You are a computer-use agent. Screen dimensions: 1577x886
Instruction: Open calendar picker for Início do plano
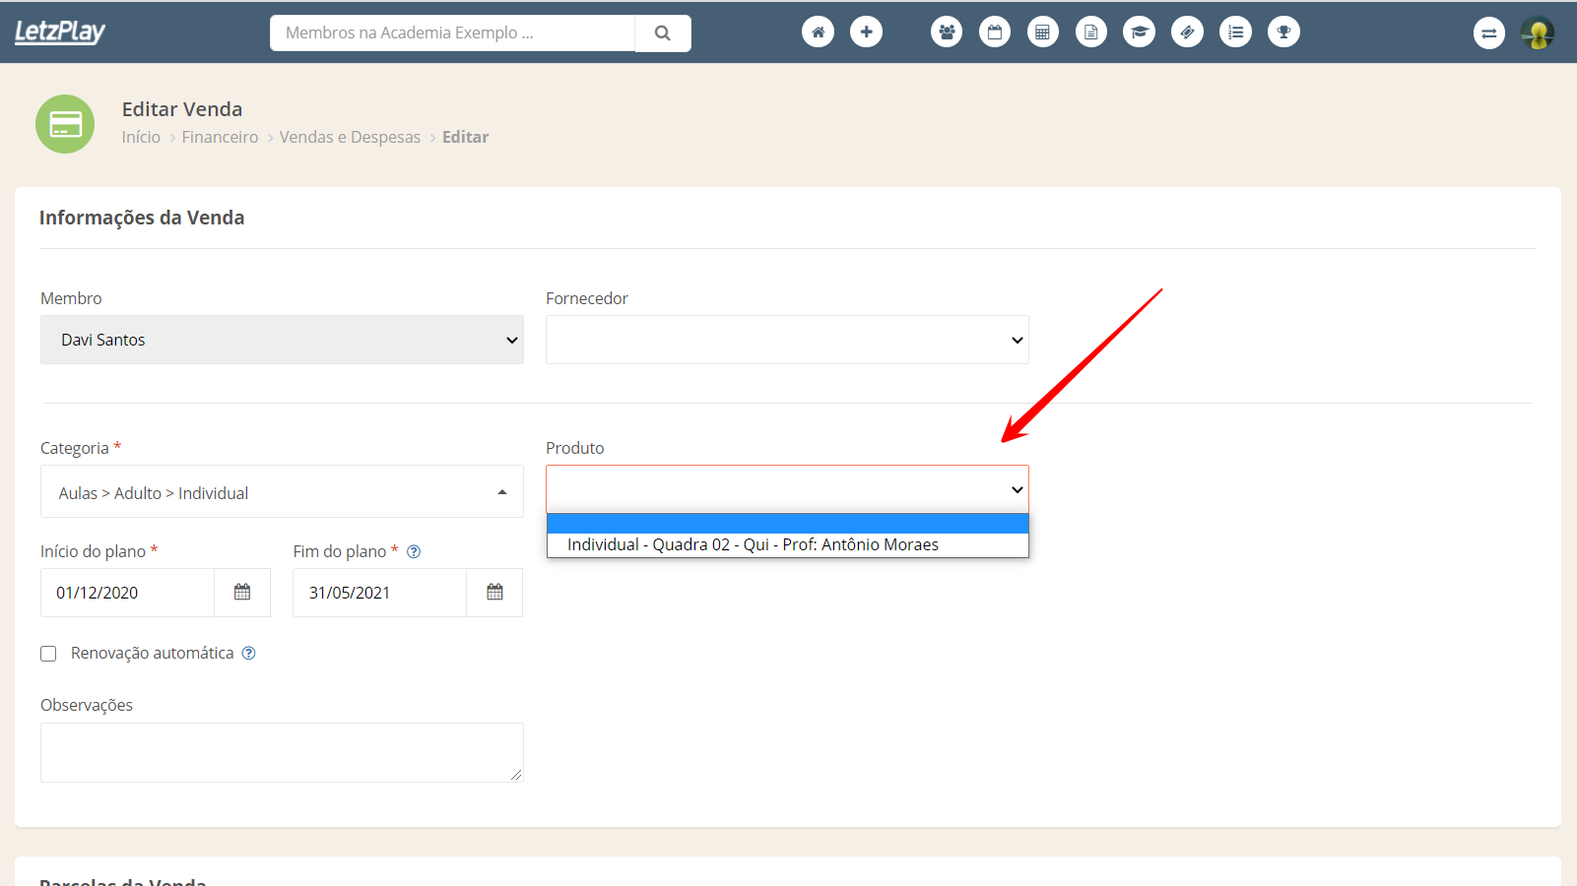click(x=242, y=593)
